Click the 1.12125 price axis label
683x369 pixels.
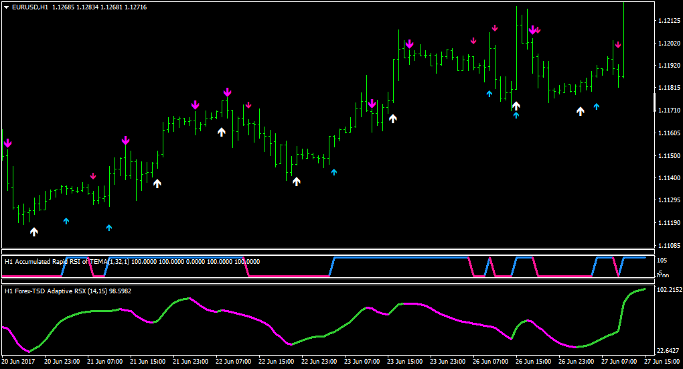pyautogui.click(x=669, y=21)
